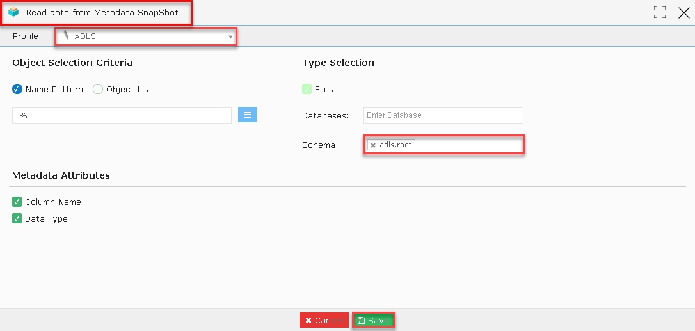Select the Object List radio option
Screen dimensions: 695x331
click(97, 89)
